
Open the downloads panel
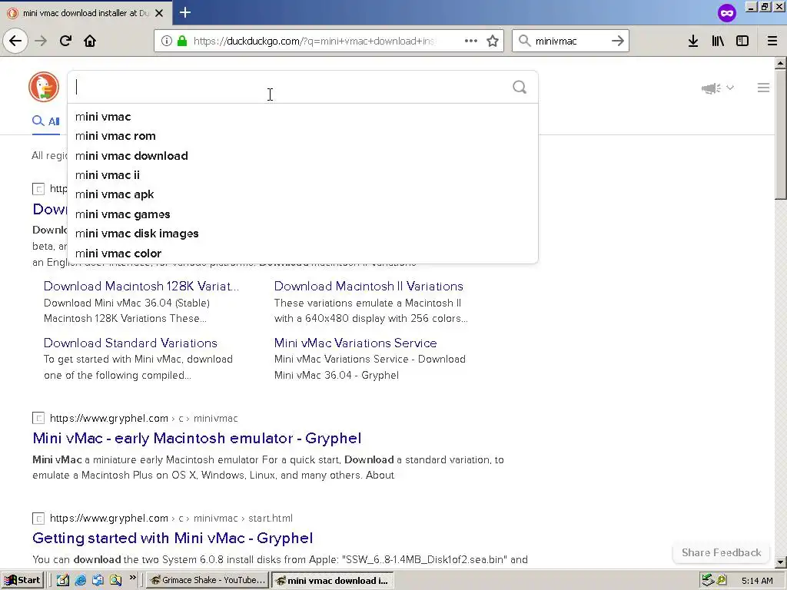point(692,41)
